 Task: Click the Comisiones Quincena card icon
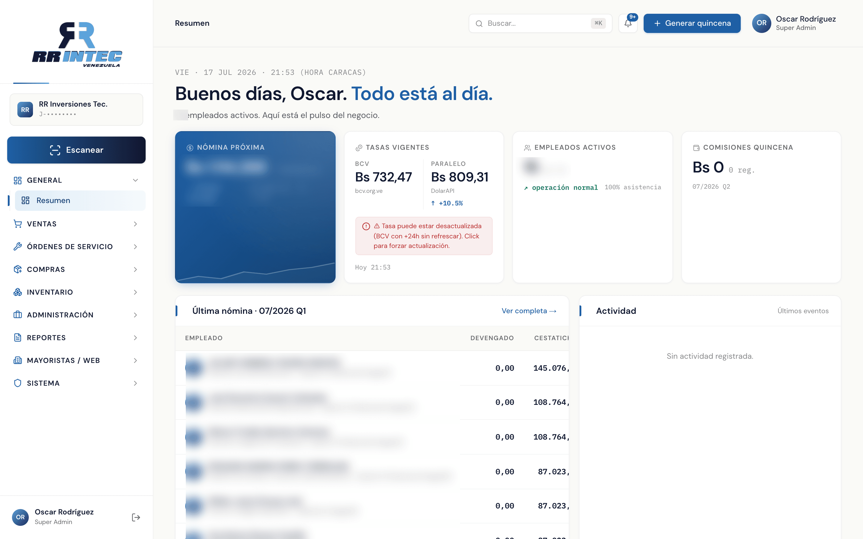point(696,148)
